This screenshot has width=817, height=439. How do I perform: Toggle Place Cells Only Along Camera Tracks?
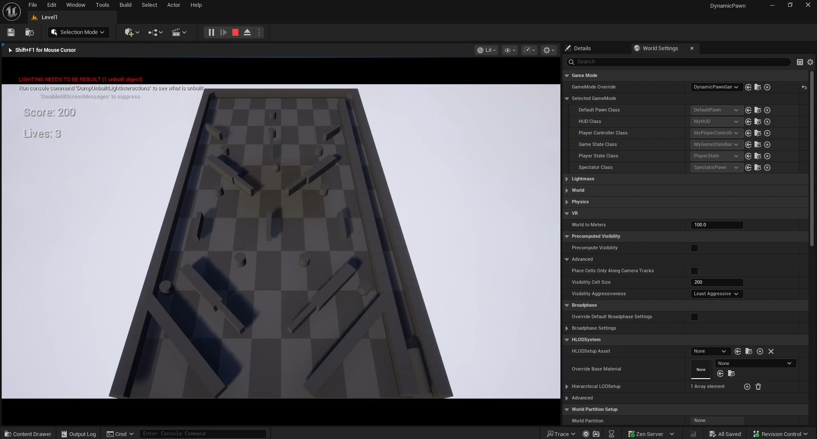tap(694, 271)
